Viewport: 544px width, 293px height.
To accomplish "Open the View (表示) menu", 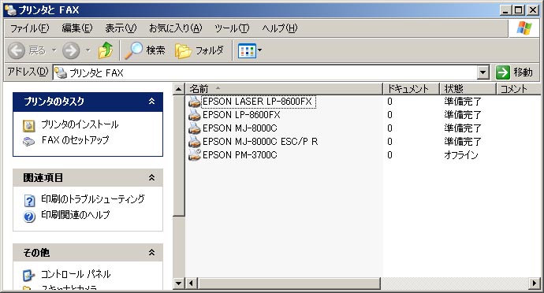I will pyautogui.click(x=121, y=28).
